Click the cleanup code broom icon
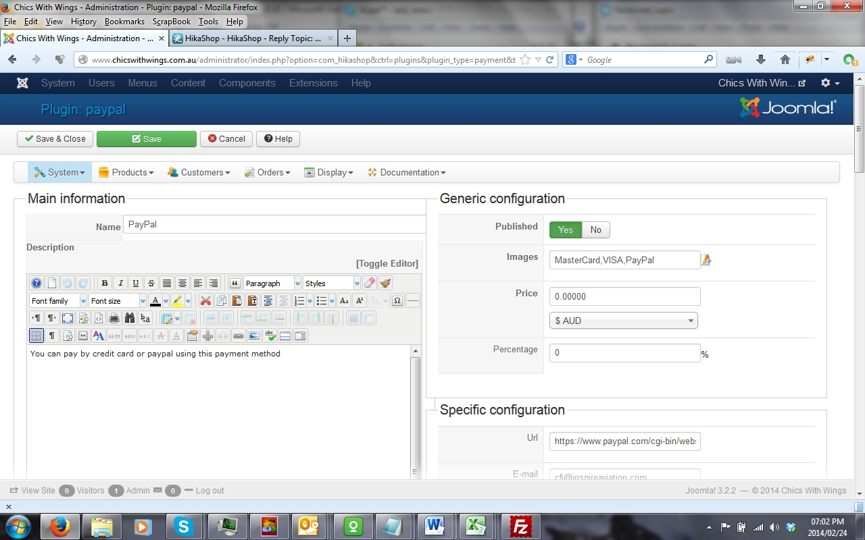The width and height of the screenshot is (865, 540). (x=385, y=283)
